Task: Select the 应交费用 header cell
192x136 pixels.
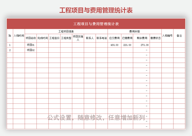Action: [114, 38]
